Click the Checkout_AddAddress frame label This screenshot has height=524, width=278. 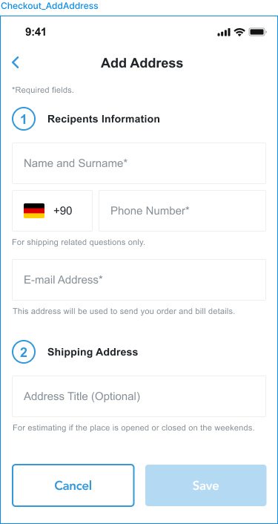[x=50, y=6]
